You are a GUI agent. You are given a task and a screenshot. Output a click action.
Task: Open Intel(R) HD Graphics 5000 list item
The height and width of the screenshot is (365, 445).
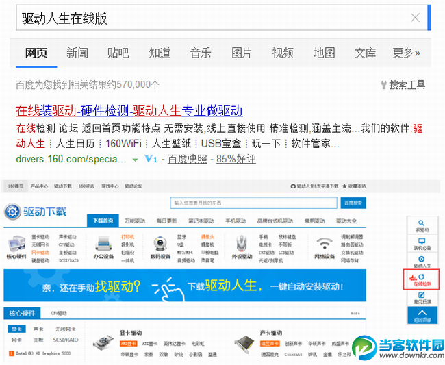[40, 353]
